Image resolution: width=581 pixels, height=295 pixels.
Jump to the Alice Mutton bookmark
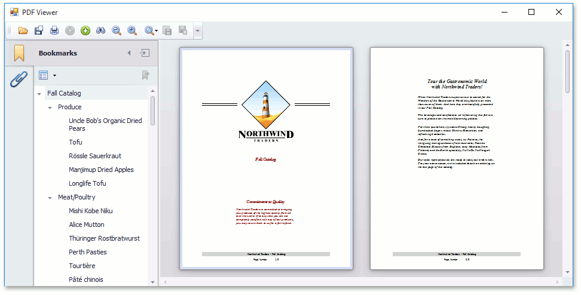pos(87,225)
